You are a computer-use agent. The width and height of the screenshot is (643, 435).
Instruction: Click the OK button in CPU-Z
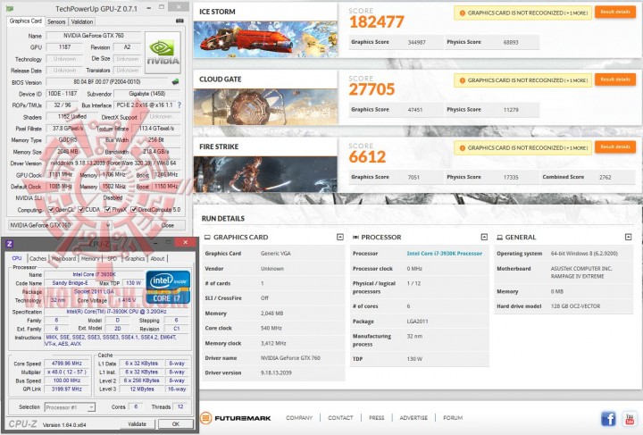point(176,424)
